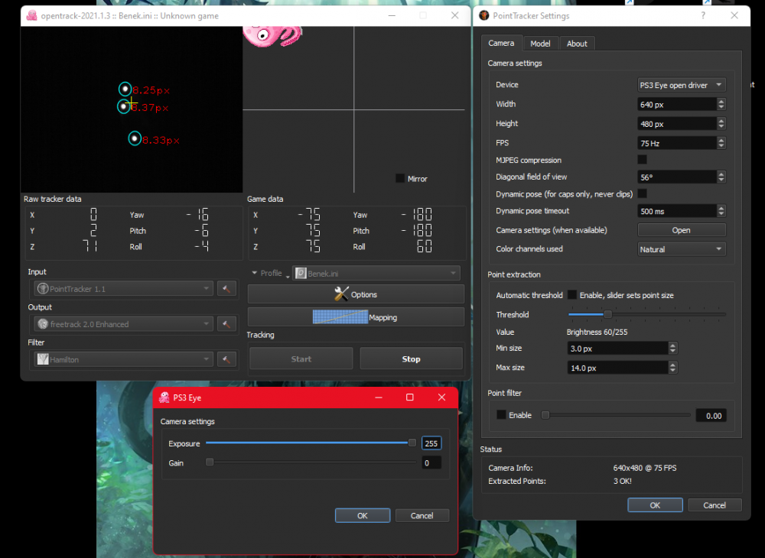The image size is (765, 558).
Task: Enable MJPEG compression checkbox
Action: tap(643, 160)
